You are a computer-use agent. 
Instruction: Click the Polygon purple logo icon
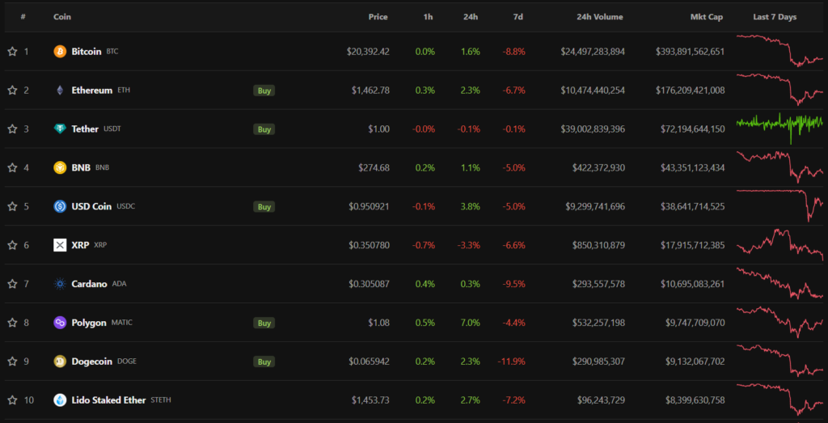pyautogui.click(x=60, y=323)
